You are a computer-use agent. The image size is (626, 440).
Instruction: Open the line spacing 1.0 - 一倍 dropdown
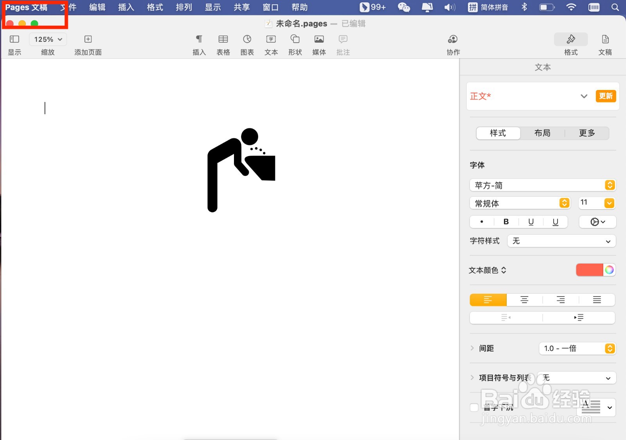577,348
